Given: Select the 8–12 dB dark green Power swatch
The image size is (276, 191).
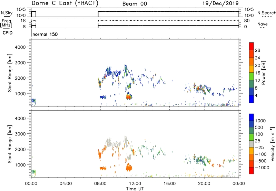Looking at the screenshot, I should pos(252,84).
